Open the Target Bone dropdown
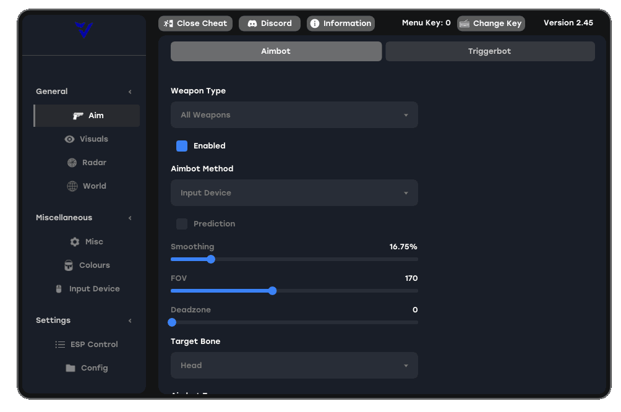Screen dimensions: 621x412 (294, 365)
